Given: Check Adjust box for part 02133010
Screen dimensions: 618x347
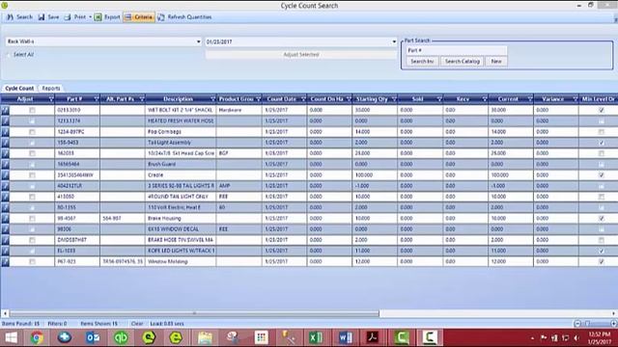Looking at the screenshot, I should 32,111.
